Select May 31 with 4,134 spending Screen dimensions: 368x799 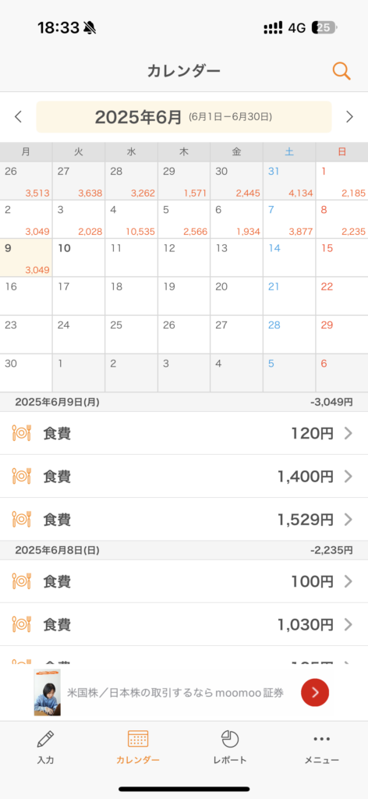[x=289, y=181]
